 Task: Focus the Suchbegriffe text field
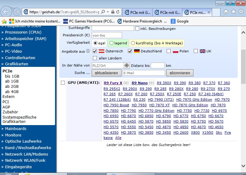pos(113,28)
